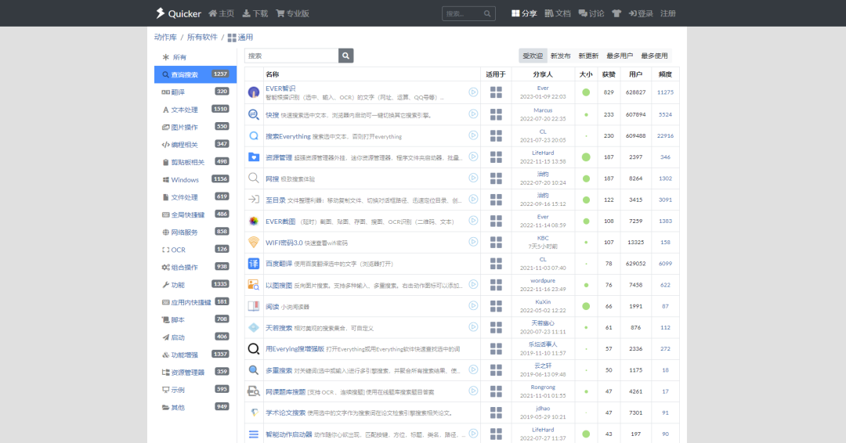Select the 翻译 category
Screen dimensions: 846x443
[195, 92]
